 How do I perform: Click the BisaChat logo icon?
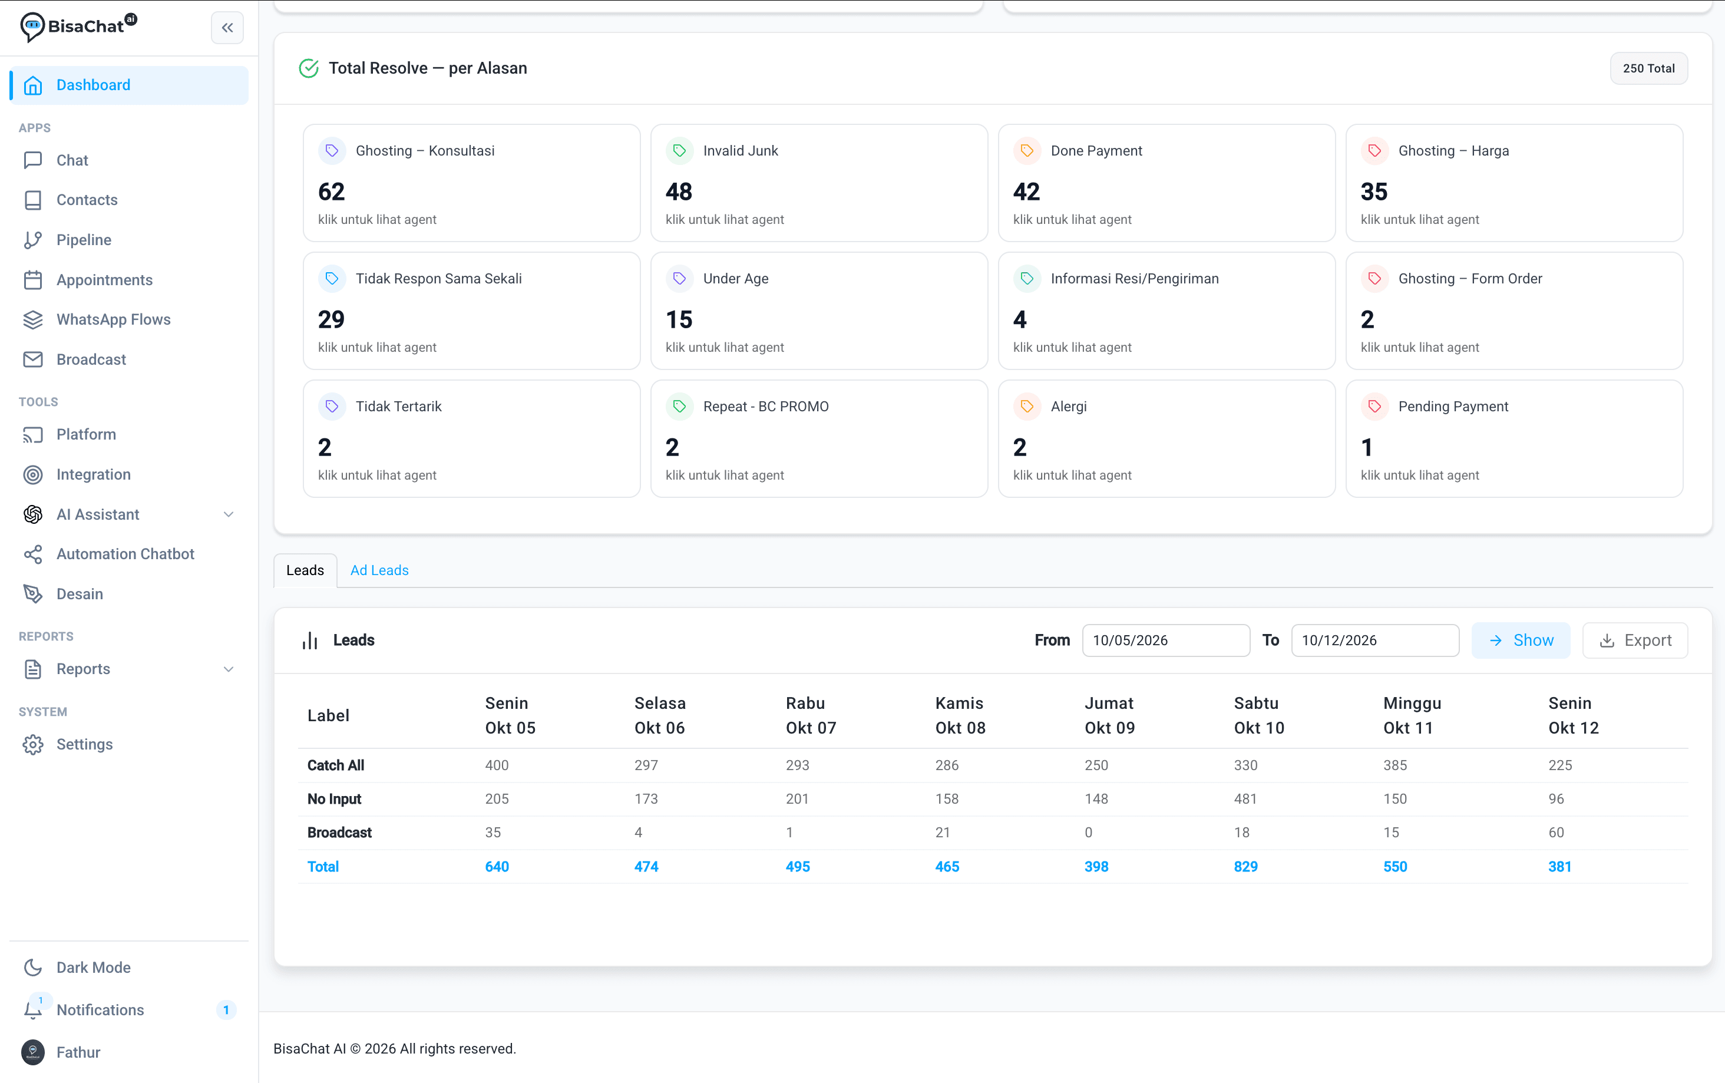tap(32, 27)
